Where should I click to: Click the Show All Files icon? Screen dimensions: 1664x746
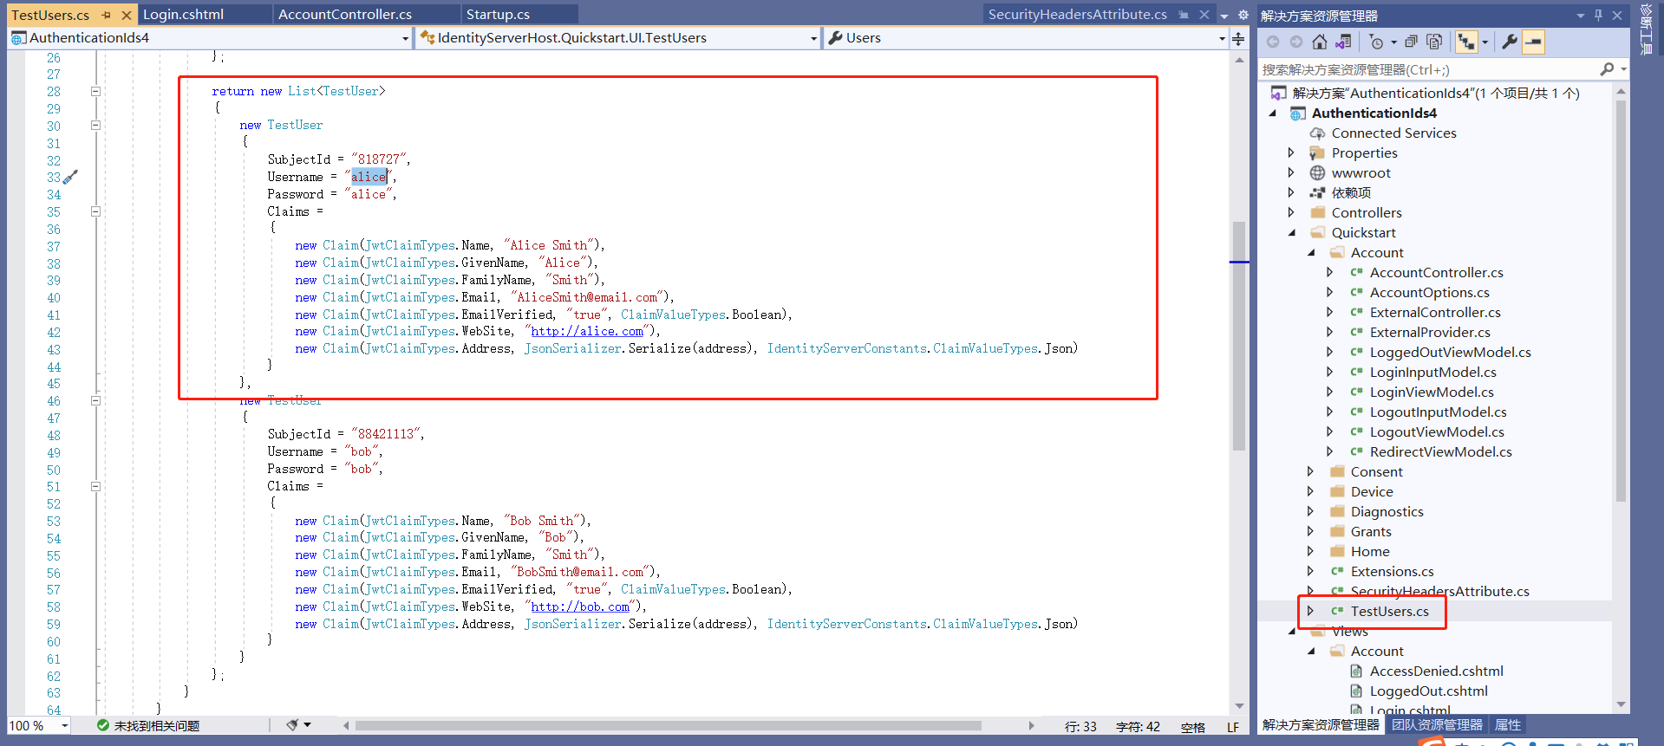pyautogui.click(x=1434, y=42)
